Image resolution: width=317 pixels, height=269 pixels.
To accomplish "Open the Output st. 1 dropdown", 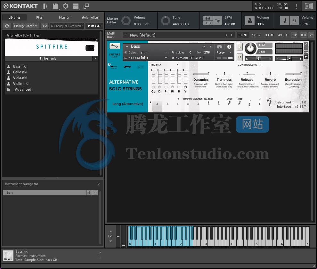I will (x=166, y=53).
